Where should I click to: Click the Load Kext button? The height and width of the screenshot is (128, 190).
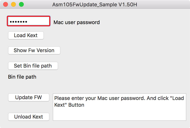coord(26,36)
